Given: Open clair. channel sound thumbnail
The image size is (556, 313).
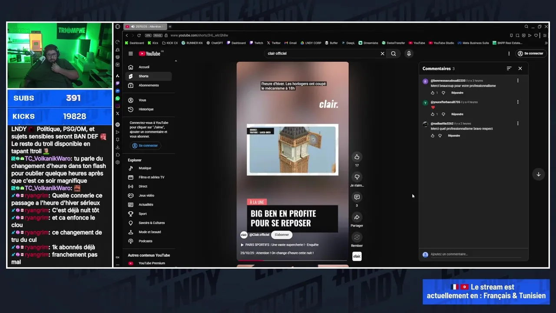Looking at the screenshot, I should [x=357, y=256].
